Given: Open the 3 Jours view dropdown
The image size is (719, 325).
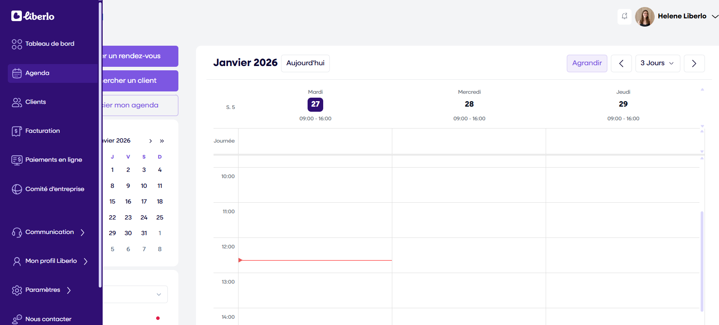Looking at the screenshot, I should [x=657, y=63].
